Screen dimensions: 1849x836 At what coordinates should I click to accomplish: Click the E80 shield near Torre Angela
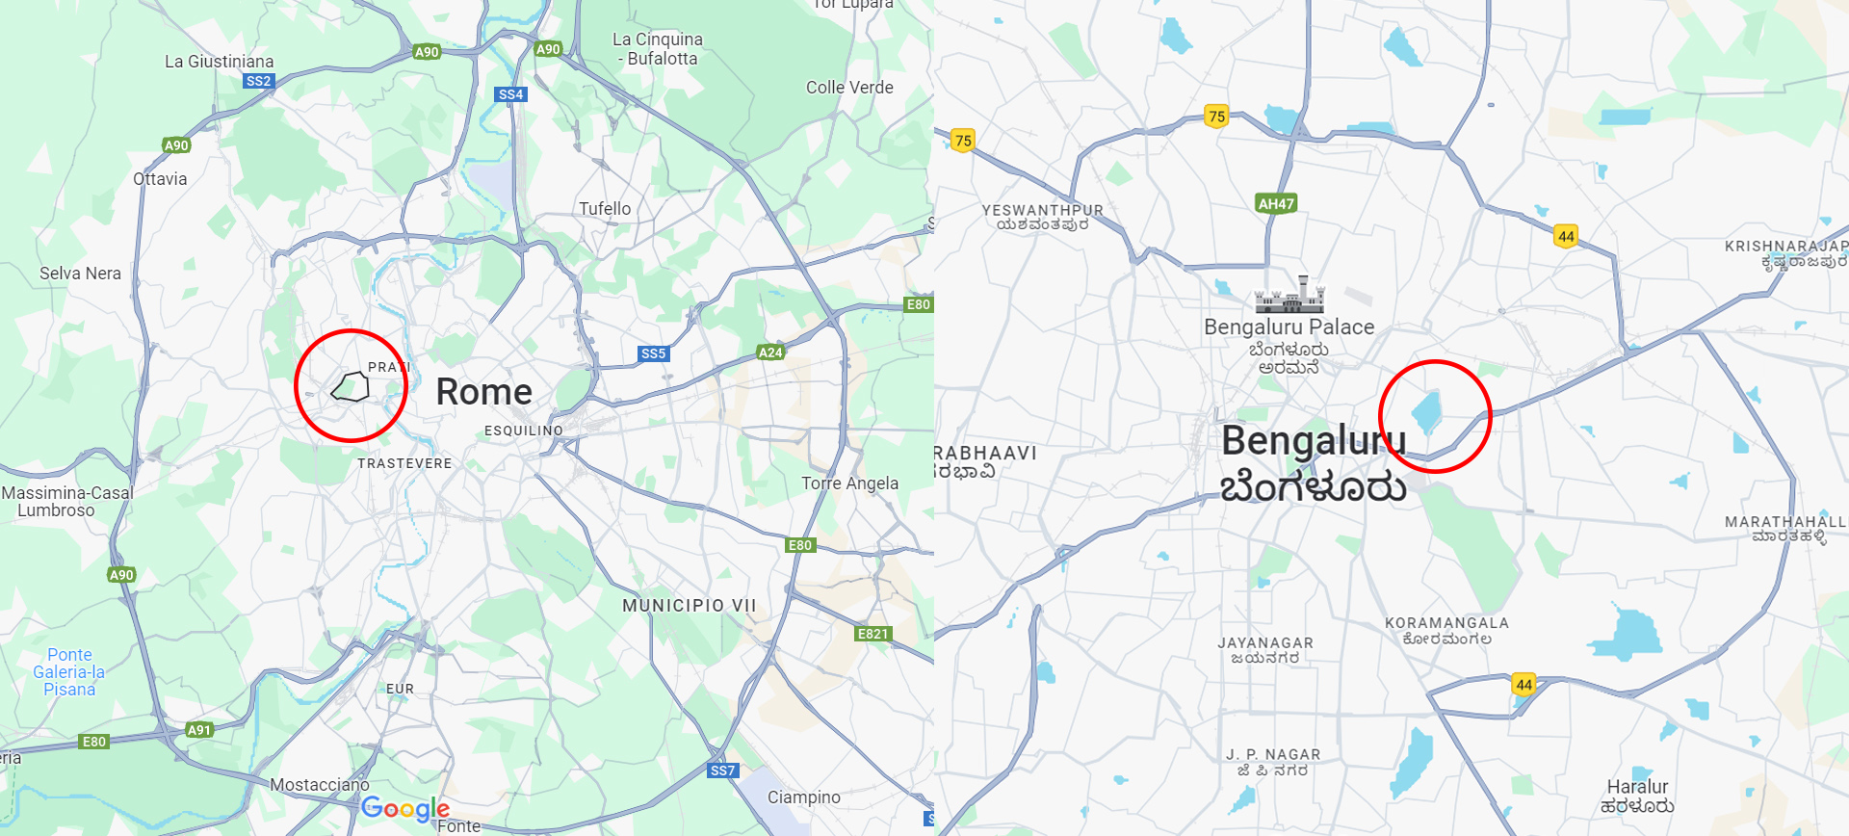click(800, 545)
